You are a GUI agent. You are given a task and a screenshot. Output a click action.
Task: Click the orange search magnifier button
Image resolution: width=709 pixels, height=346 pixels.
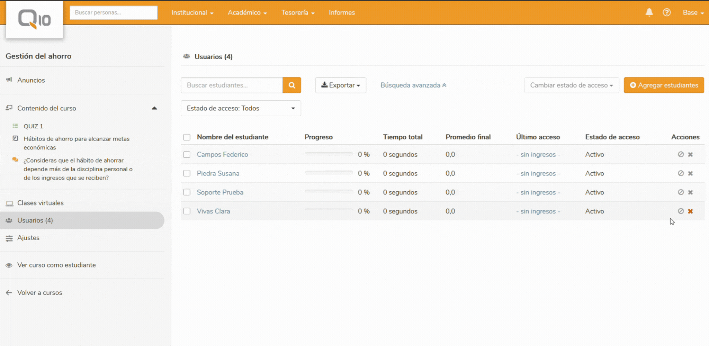click(x=292, y=85)
